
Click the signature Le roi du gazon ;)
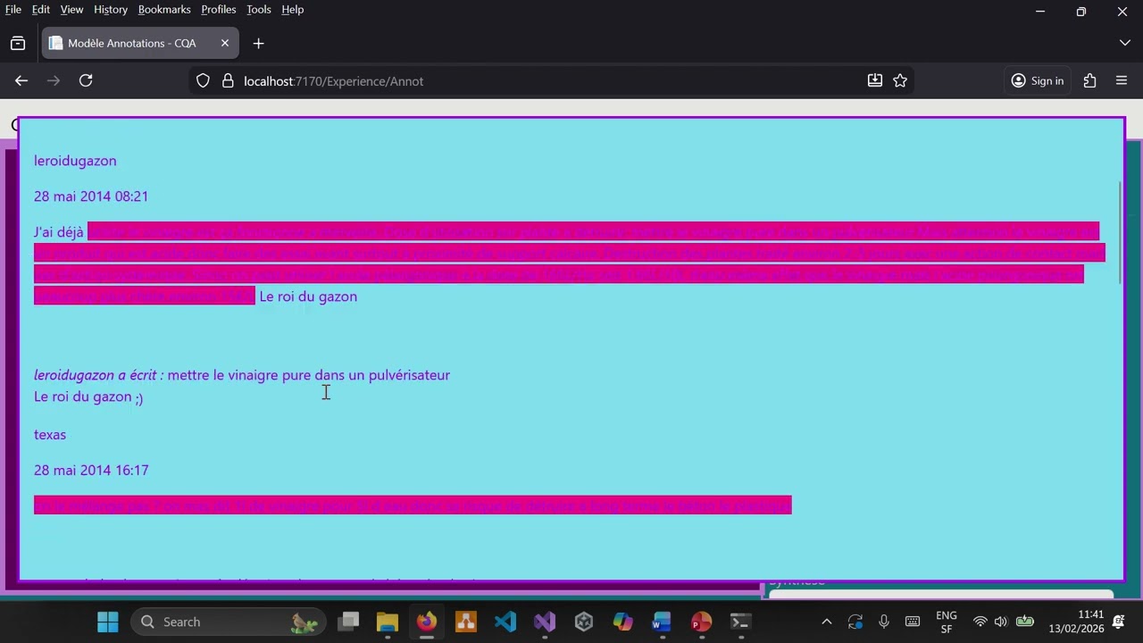(x=88, y=397)
